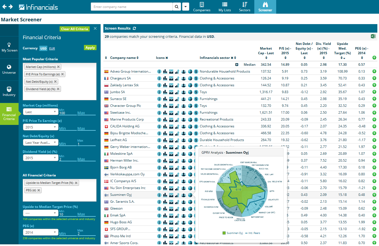379x246 pixels.
Task: Remove the Infinancials sector column
Action: pyautogui.click(x=232, y=58)
